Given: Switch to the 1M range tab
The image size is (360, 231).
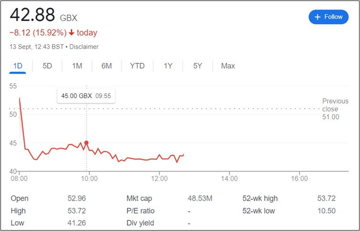Looking at the screenshot, I should (77, 66).
